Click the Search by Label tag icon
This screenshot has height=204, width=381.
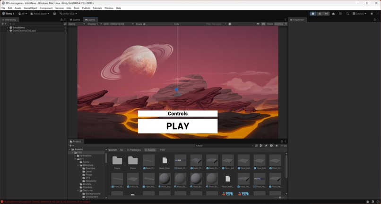click(266, 146)
